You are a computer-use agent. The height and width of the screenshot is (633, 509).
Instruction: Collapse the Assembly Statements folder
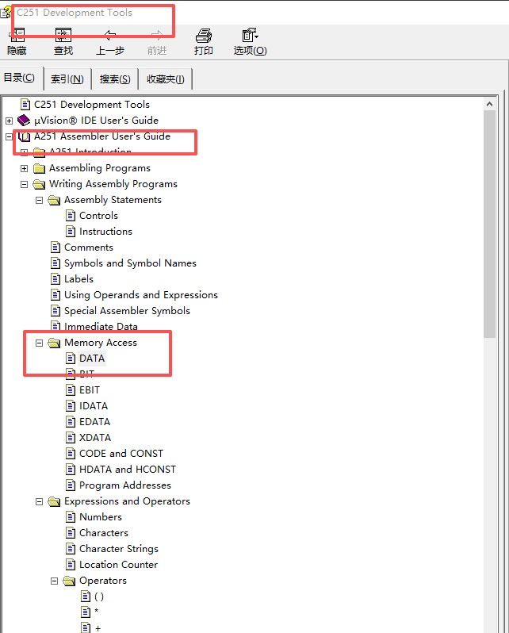(39, 200)
